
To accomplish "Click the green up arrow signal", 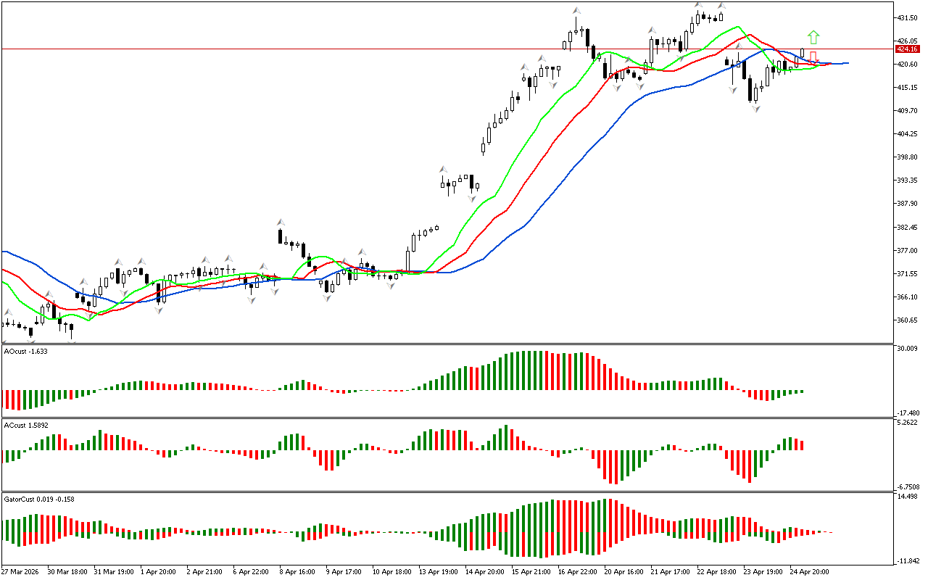I will 813,37.
